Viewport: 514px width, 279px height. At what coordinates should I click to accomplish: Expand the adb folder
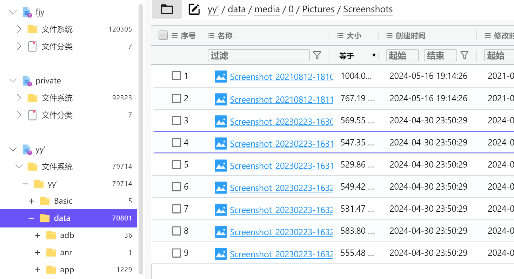pos(38,236)
